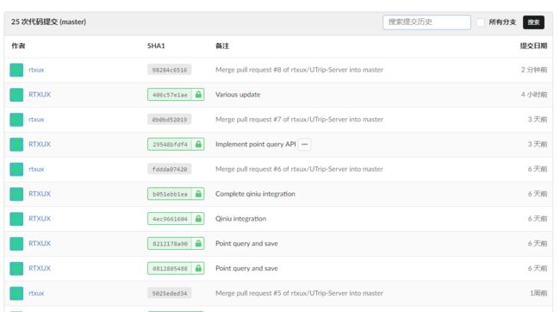Viewport: 560px width, 312px height.
Task: Toggle the 所有分支 (all branches) checkbox
Action: 481,22
